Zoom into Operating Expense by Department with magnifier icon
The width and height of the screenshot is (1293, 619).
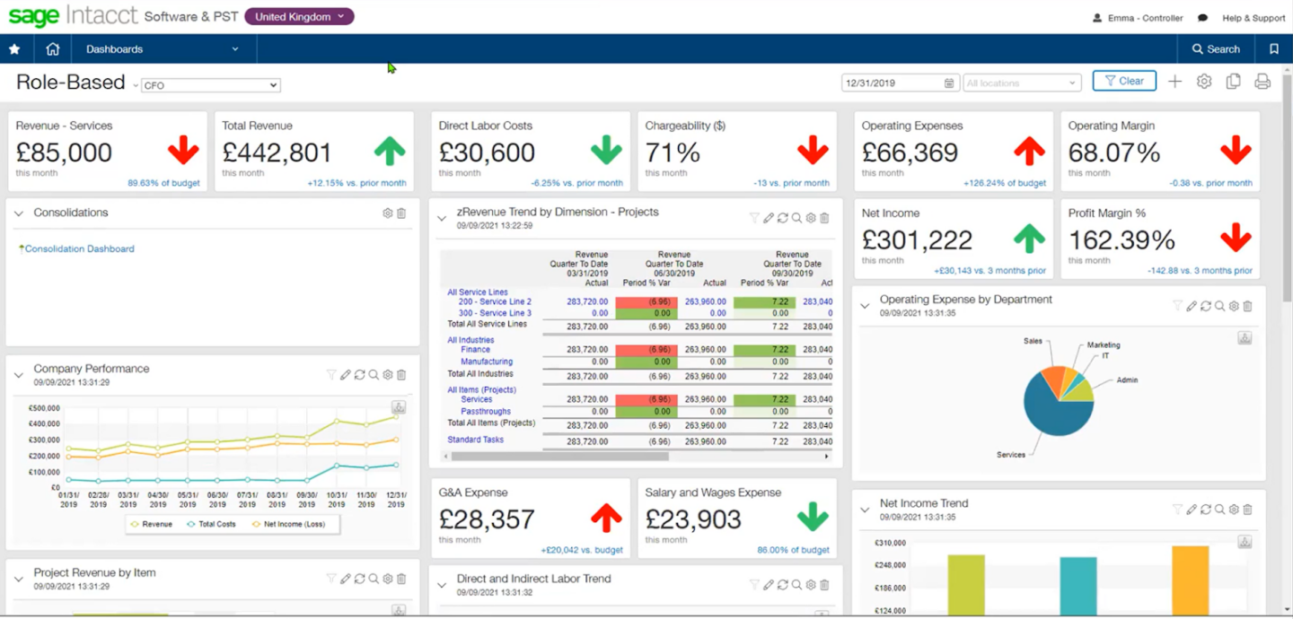pos(1219,305)
